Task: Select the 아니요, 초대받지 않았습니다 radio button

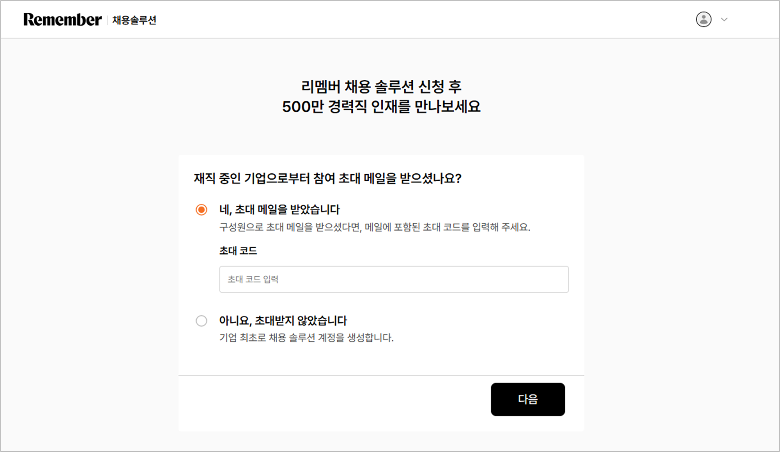Action: coord(201,321)
